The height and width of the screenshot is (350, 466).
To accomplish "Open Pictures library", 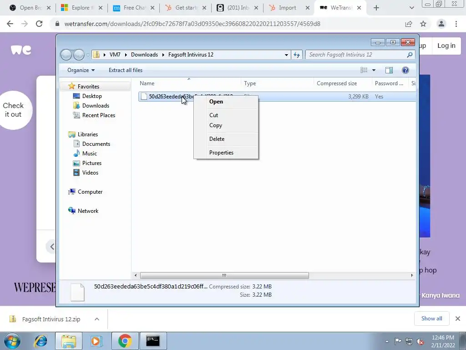I will pyautogui.click(x=92, y=163).
